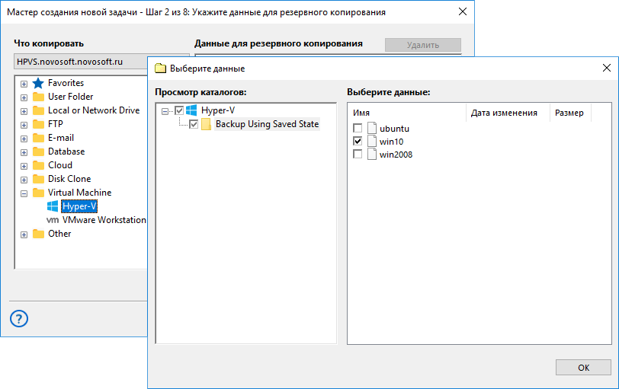
Task: Select the Backup Using Saved State label
Action: 268,124
